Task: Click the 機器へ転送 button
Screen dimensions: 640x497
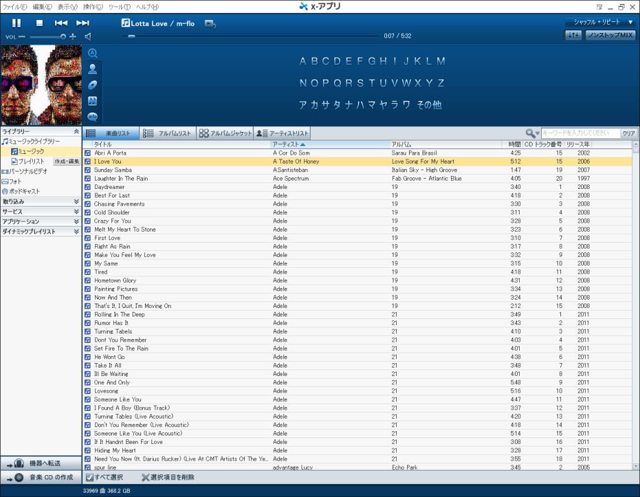Action: pyautogui.click(x=41, y=463)
